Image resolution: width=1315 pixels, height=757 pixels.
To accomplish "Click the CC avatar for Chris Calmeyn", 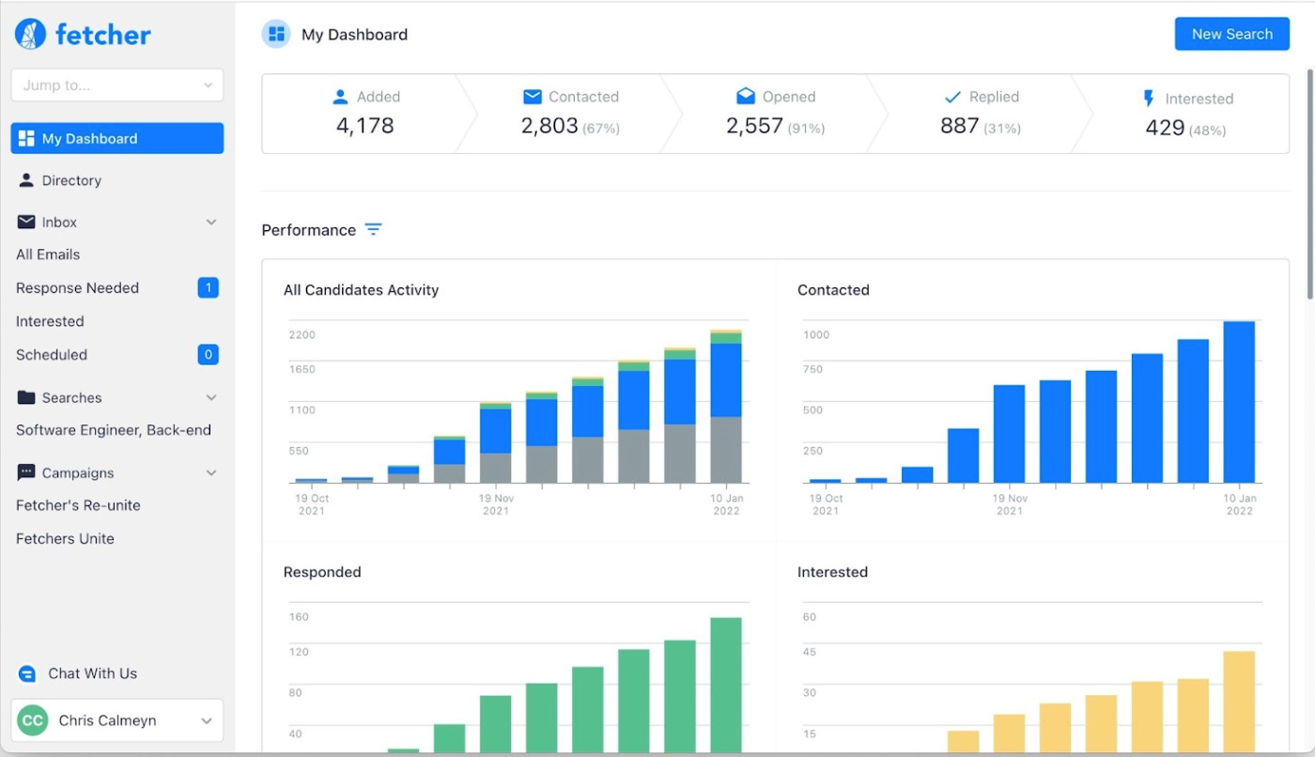I will pyautogui.click(x=33, y=721).
